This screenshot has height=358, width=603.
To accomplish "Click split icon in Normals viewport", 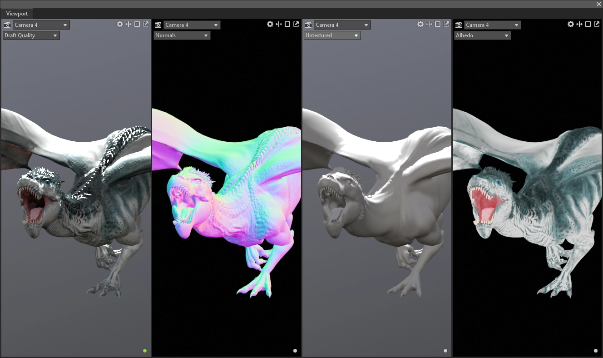I will 279,25.
